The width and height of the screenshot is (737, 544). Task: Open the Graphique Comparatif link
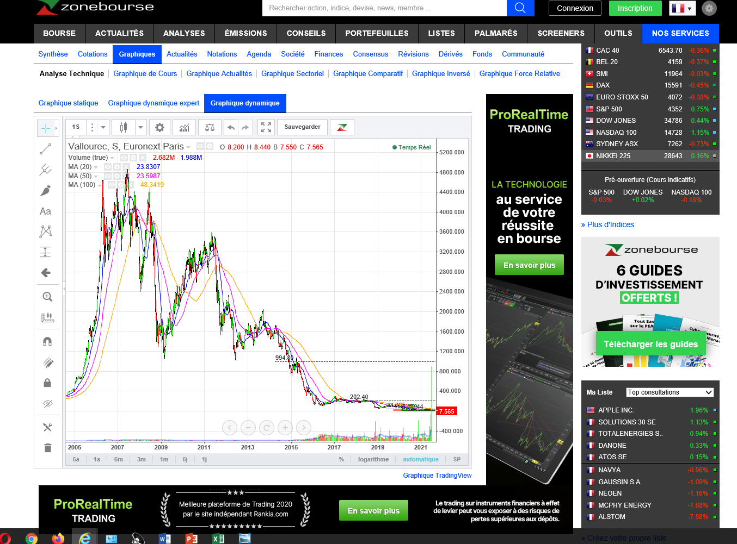(368, 74)
